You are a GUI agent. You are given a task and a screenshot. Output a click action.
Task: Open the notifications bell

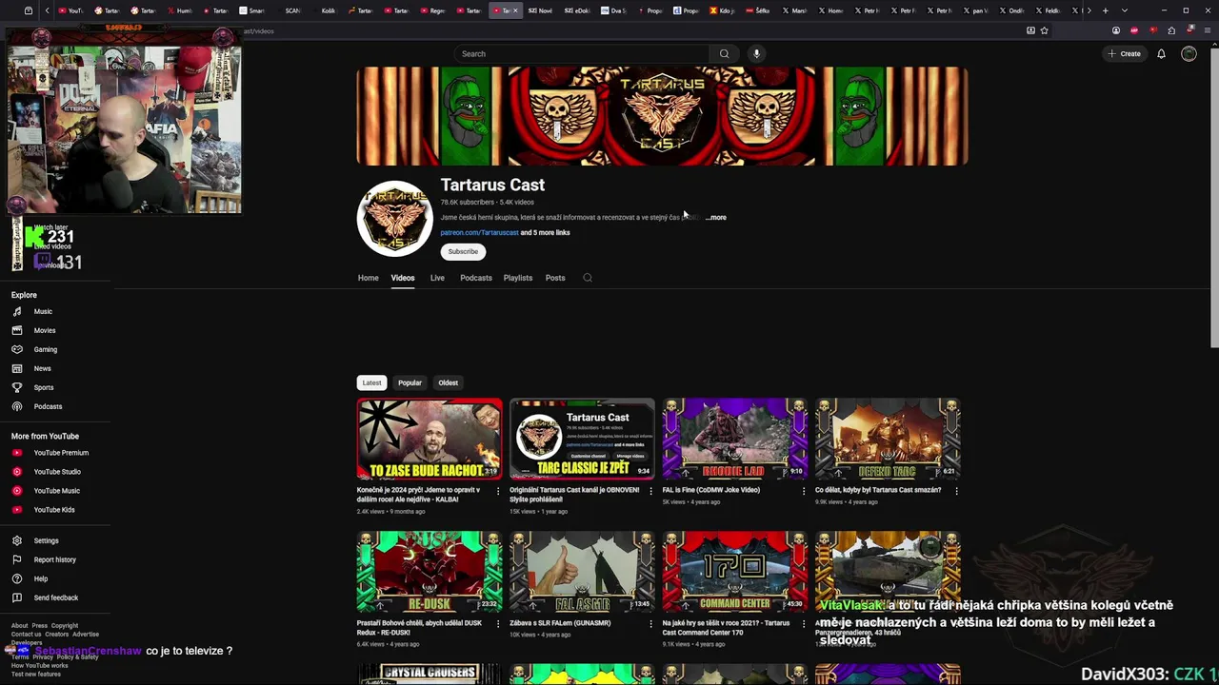[1161, 53]
